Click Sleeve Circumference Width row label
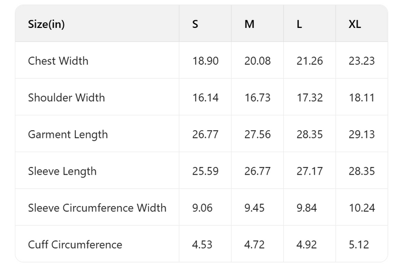This screenshot has height=267, width=396. point(97,208)
